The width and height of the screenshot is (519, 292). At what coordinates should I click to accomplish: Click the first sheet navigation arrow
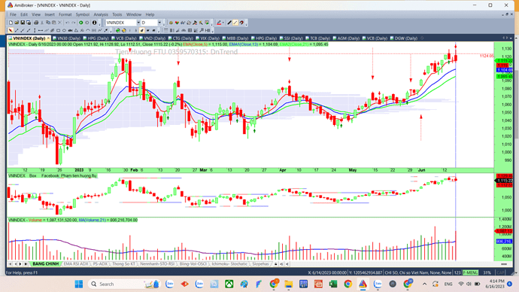click(11, 264)
